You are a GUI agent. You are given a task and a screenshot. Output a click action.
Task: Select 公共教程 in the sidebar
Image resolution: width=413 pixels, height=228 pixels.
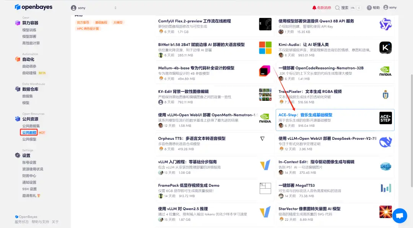click(x=29, y=133)
